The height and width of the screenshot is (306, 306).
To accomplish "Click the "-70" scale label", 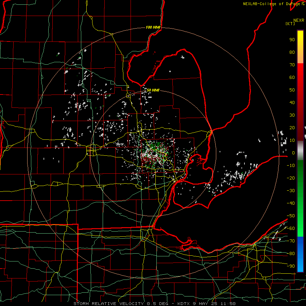I will click(x=291, y=241).
